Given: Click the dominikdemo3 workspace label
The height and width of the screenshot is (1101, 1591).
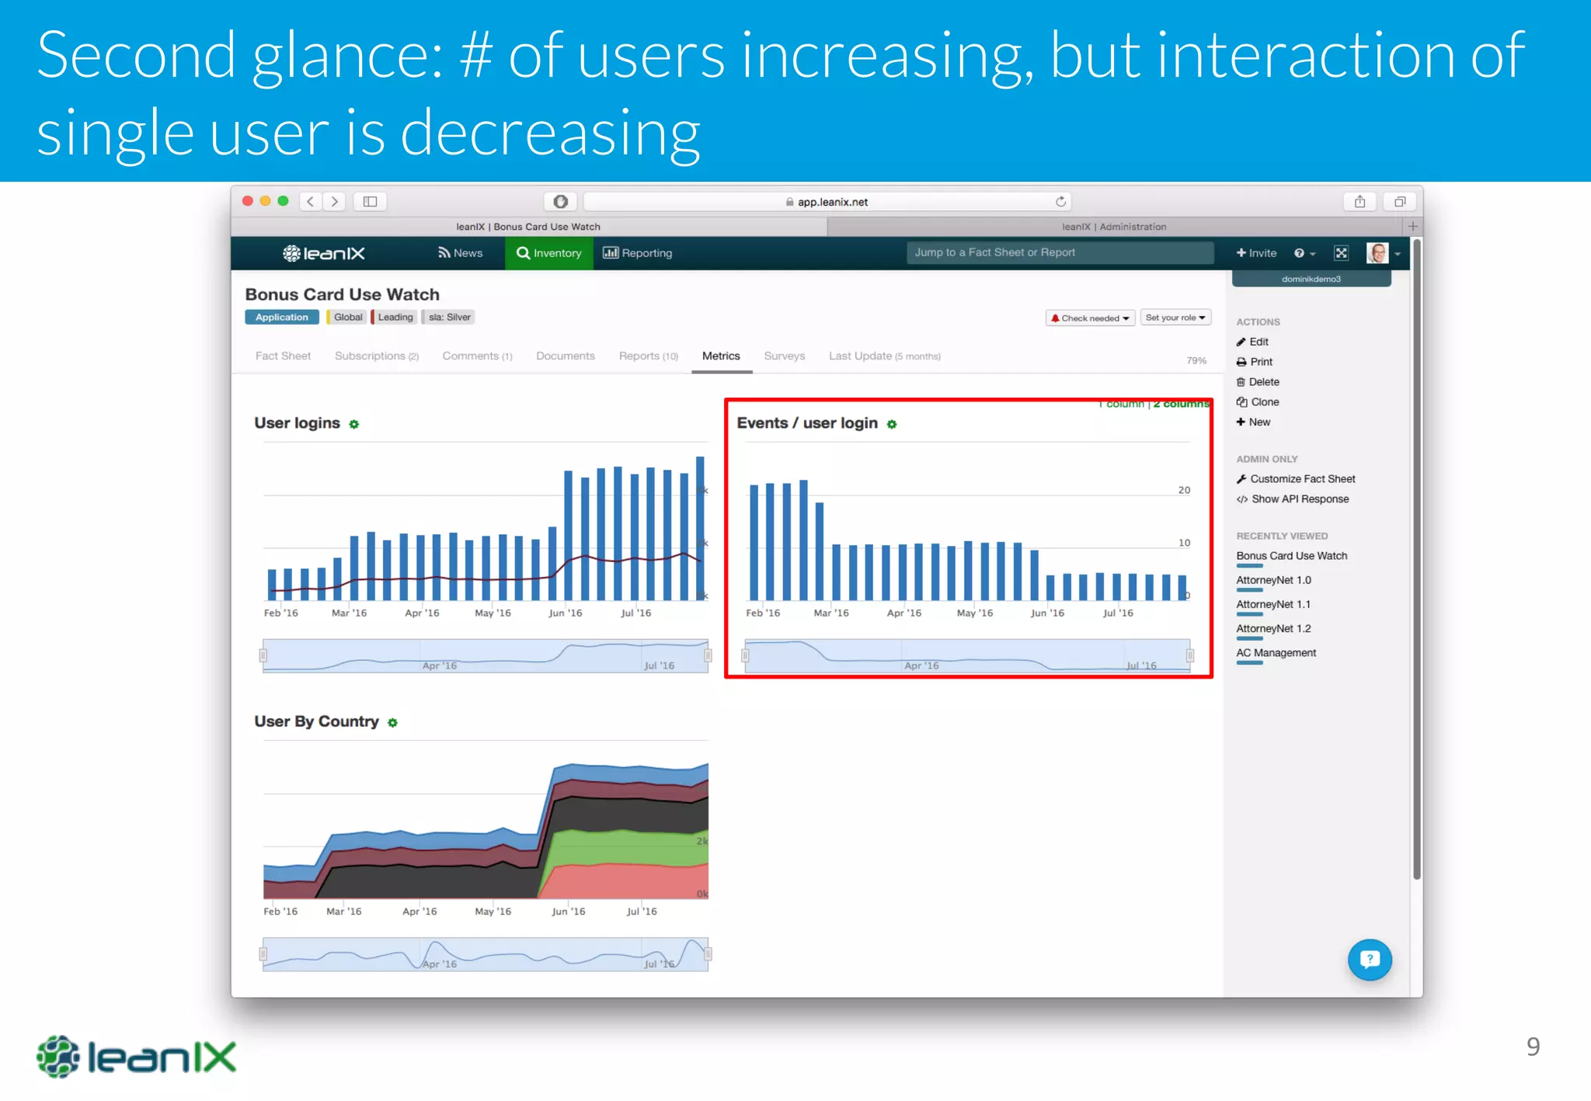Looking at the screenshot, I should [x=1311, y=279].
